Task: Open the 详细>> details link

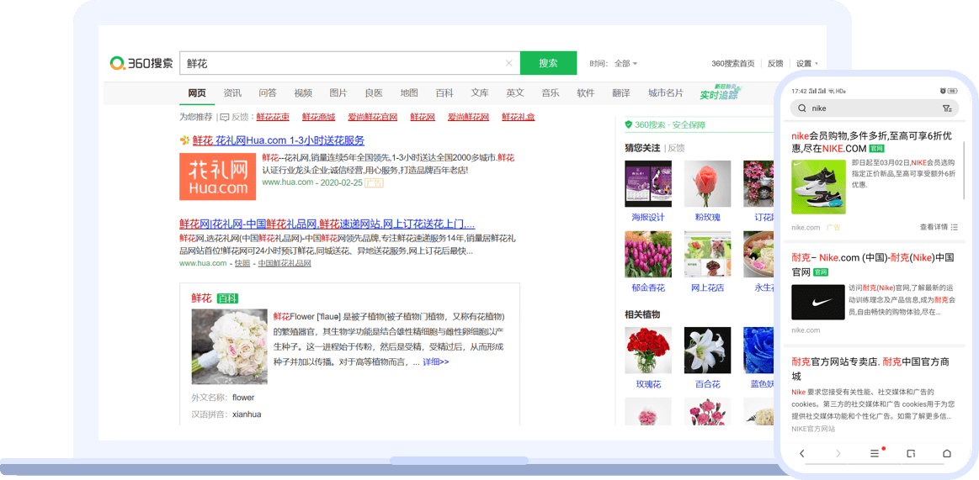Action: [x=436, y=362]
